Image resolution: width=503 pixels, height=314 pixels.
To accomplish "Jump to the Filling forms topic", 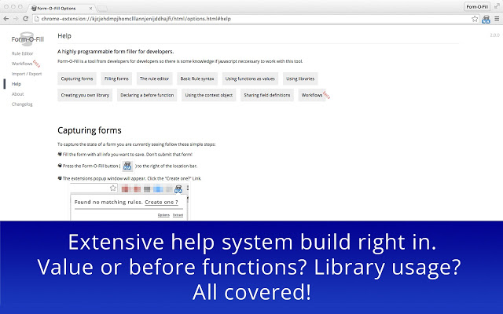I will [116, 78].
